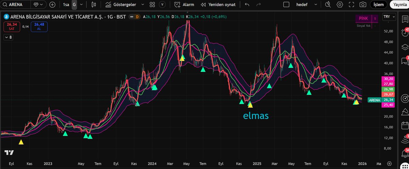The width and height of the screenshot is (409, 169).
Task: Select the G daily interval
Action: coord(74,4)
